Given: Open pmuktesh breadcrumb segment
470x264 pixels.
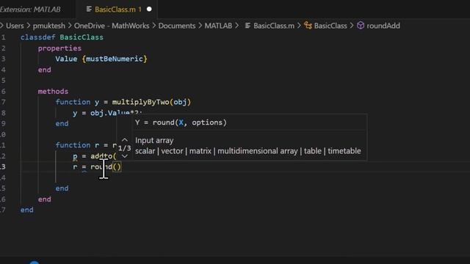Looking at the screenshot, I should [49, 26].
